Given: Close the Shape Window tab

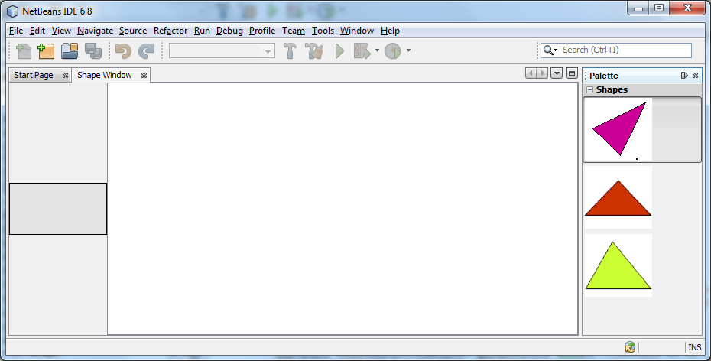Looking at the screenshot, I should click(144, 75).
